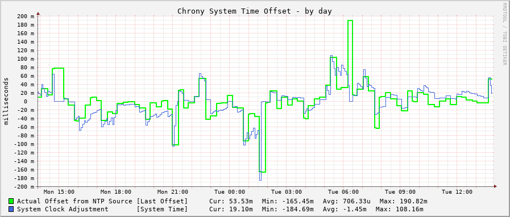Click the '-100 m' y-axis tick label
This screenshot has height=217, width=510.
point(23,144)
